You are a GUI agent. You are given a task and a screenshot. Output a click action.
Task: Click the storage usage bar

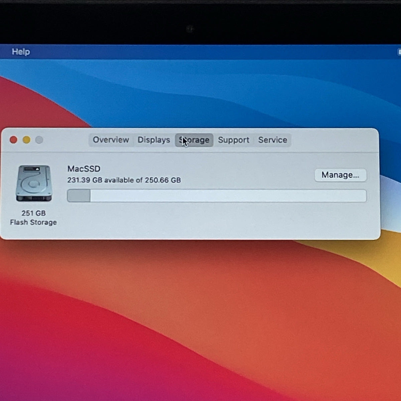pyautogui.click(x=217, y=196)
